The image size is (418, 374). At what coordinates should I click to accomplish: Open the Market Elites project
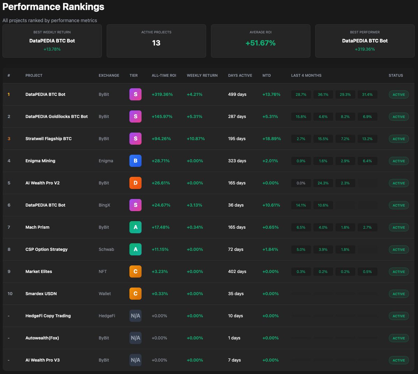click(39, 272)
